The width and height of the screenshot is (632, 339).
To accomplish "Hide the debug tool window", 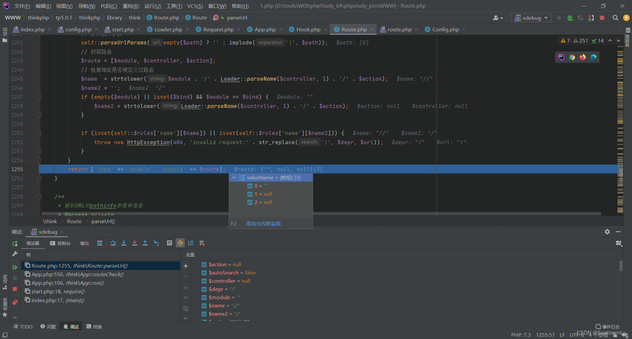I will [x=618, y=232].
